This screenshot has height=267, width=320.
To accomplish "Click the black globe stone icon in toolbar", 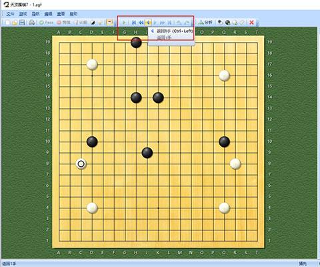I will tap(227, 23).
